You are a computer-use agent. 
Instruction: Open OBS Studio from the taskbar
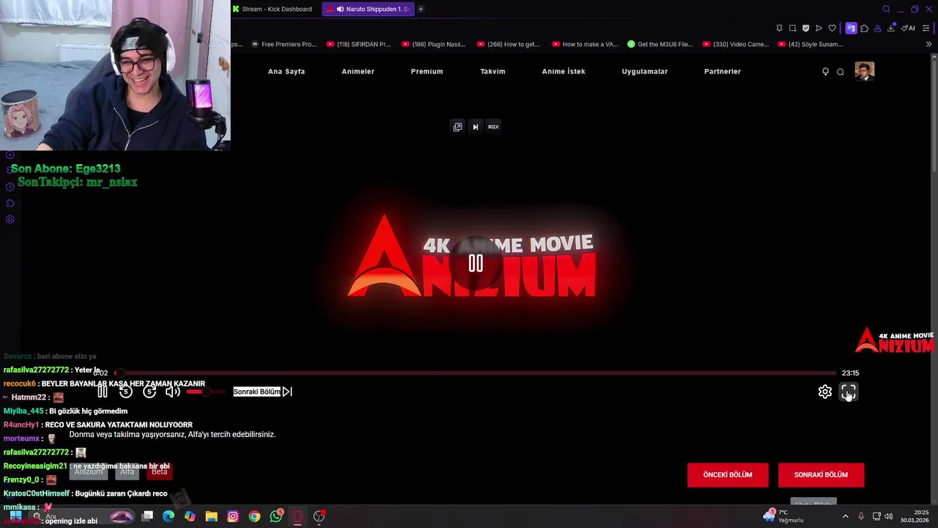pyautogui.click(x=319, y=516)
